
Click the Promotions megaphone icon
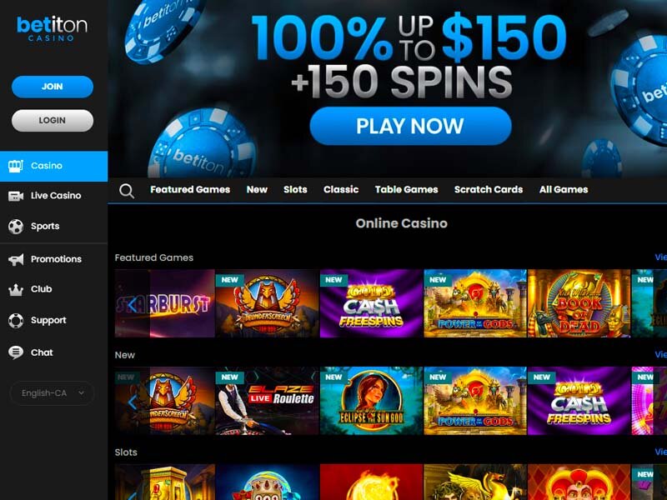[16, 259]
